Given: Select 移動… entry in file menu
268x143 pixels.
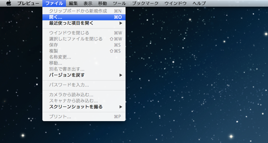Looking at the screenshot, I should tap(84, 63).
